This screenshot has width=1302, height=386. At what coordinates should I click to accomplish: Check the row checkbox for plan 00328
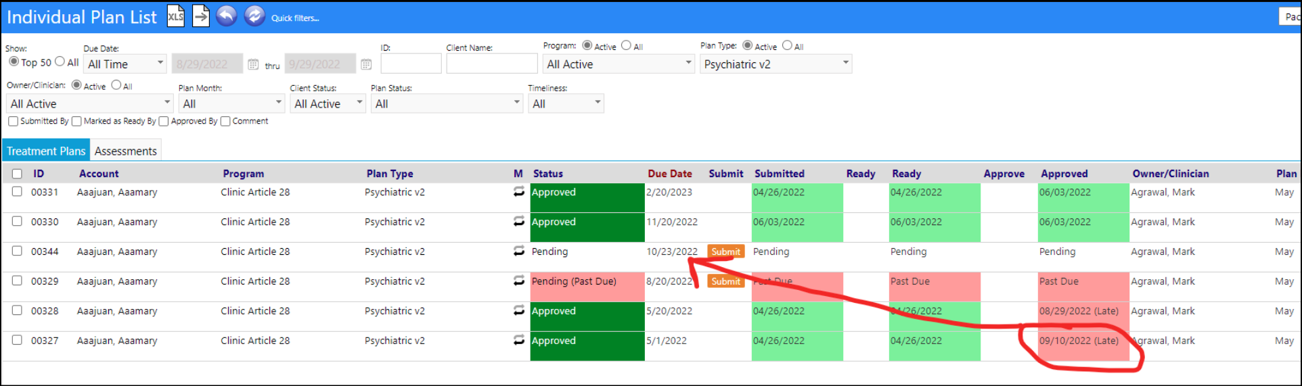(17, 310)
